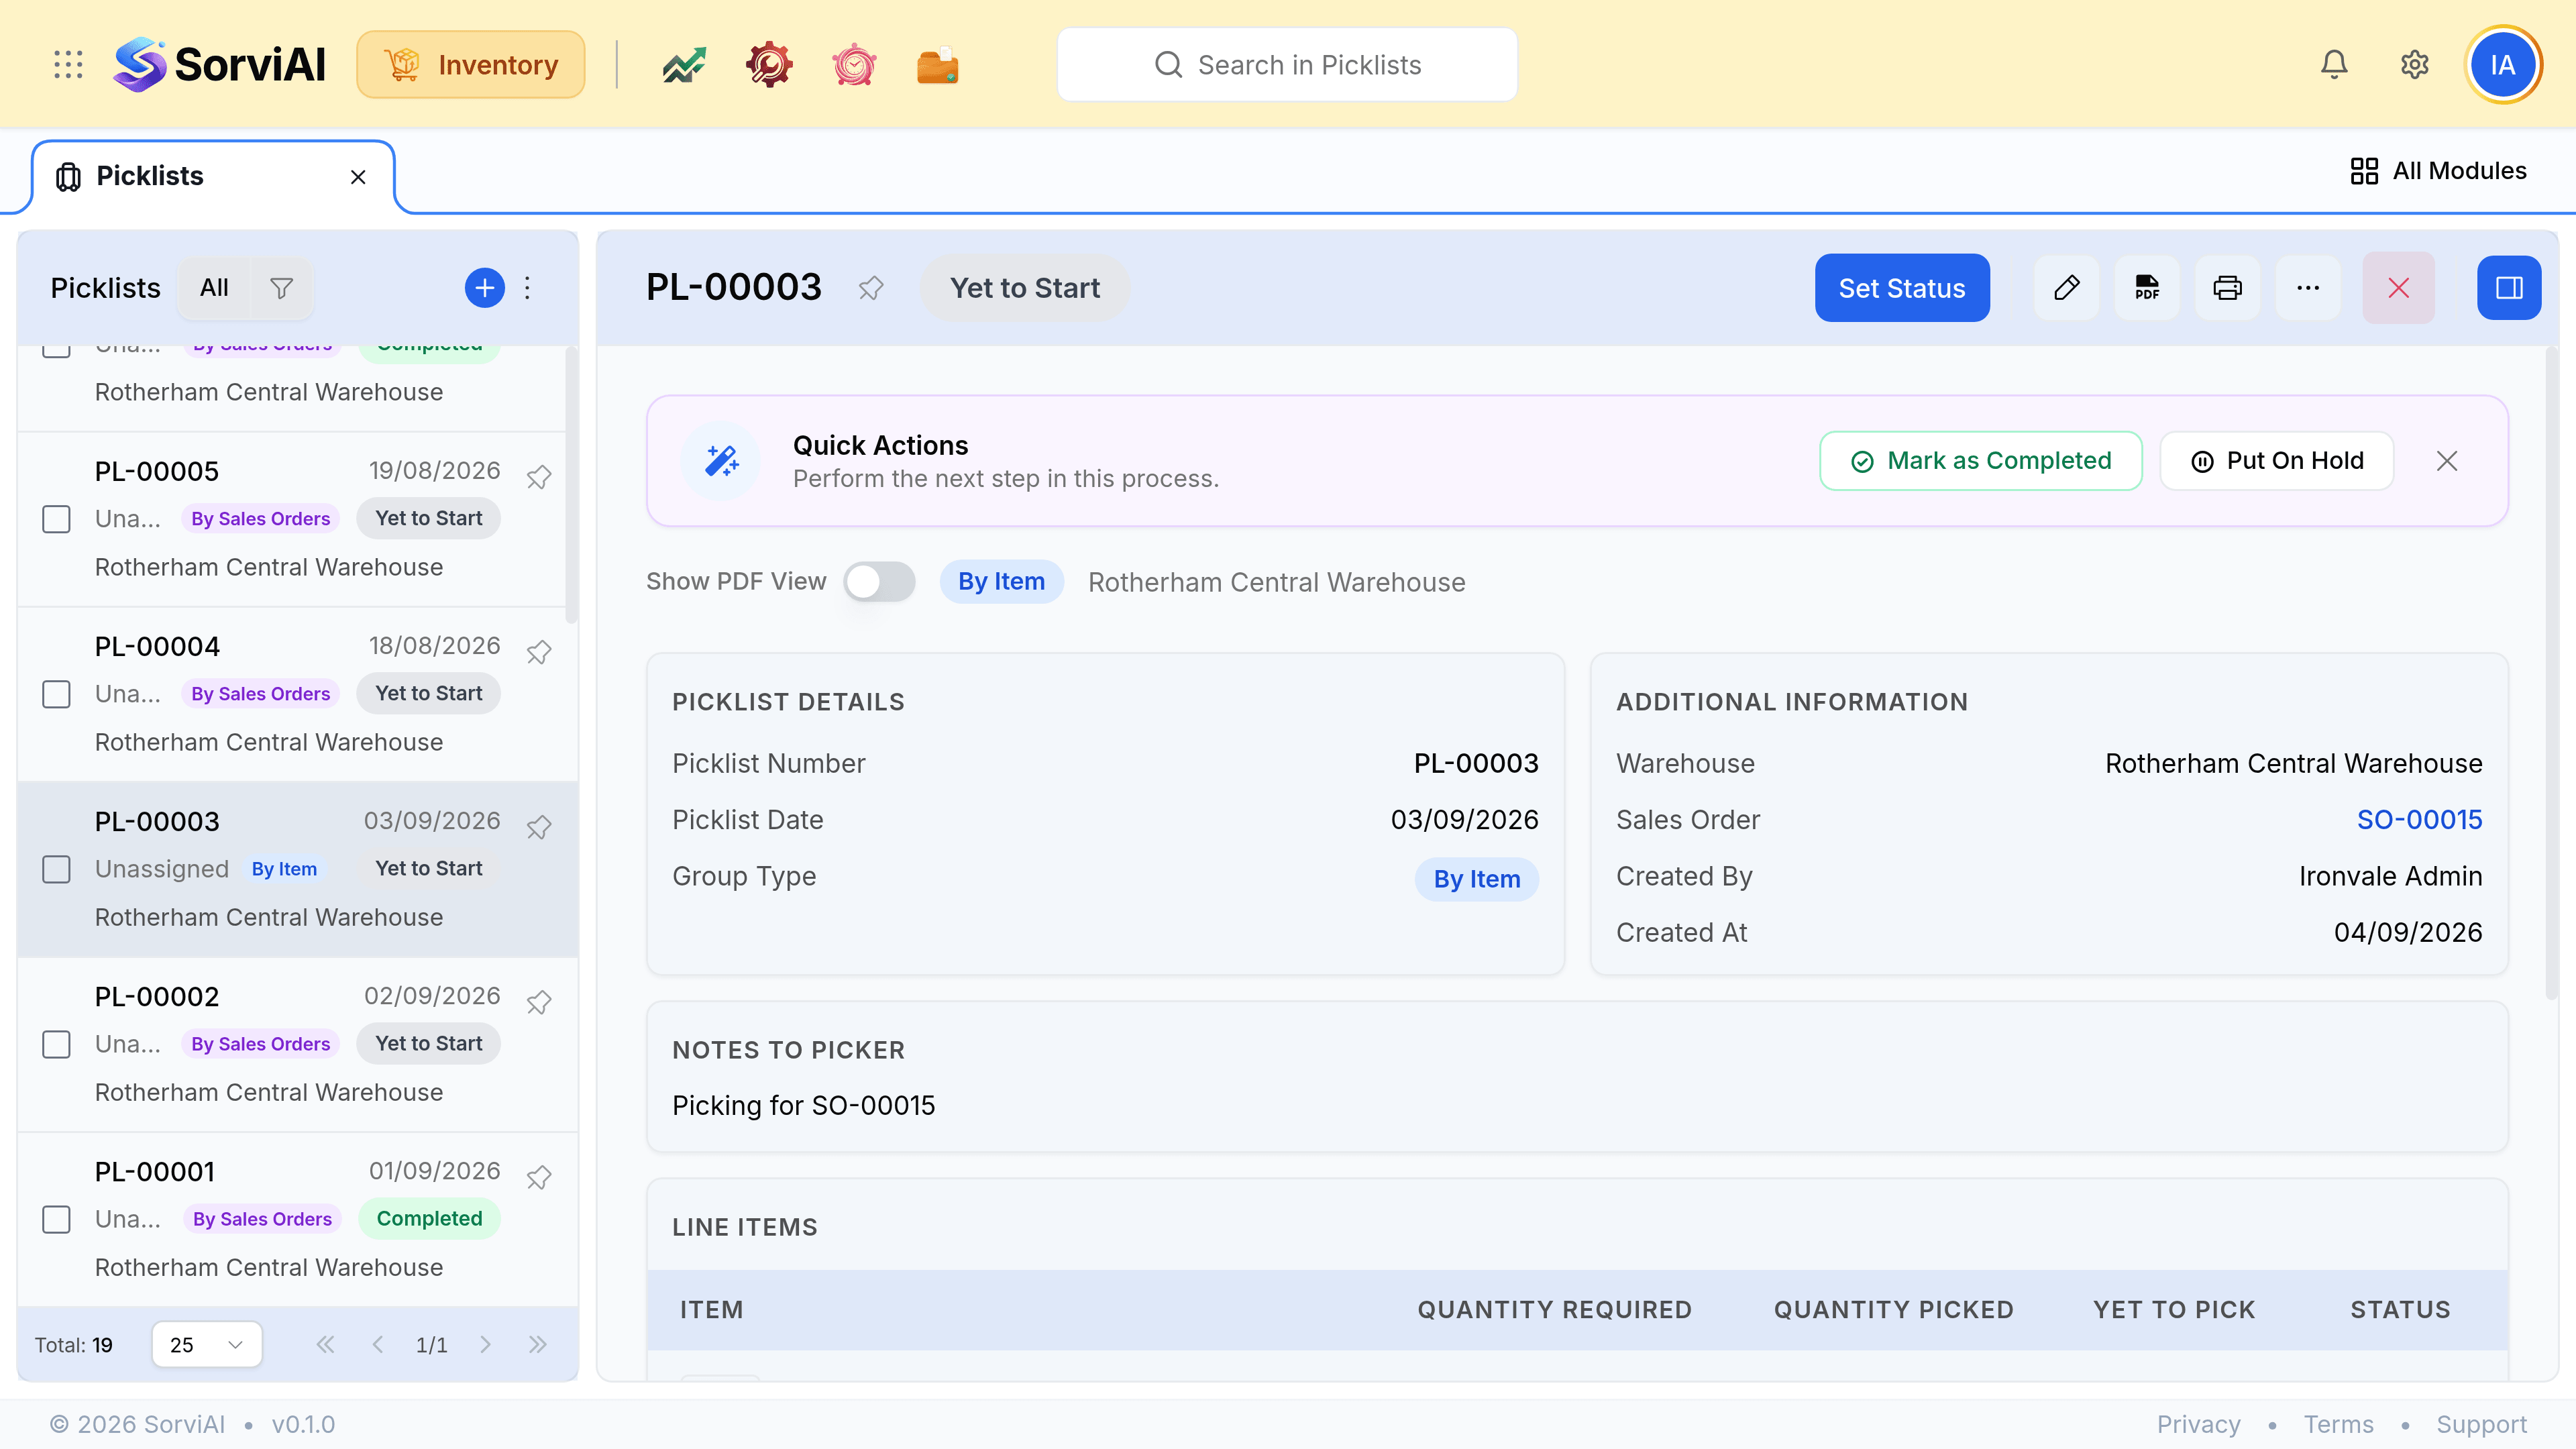
Task: Open the All filter dropdown
Action: point(214,288)
